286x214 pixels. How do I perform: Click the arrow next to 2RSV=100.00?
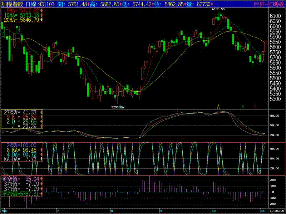(x=42, y=145)
